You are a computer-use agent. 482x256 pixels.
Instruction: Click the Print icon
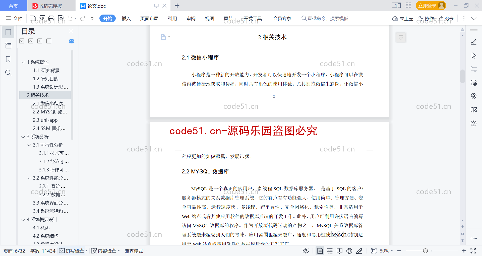[x=51, y=18]
